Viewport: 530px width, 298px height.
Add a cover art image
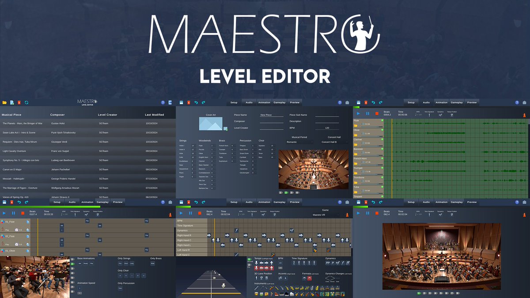tap(225, 129)
